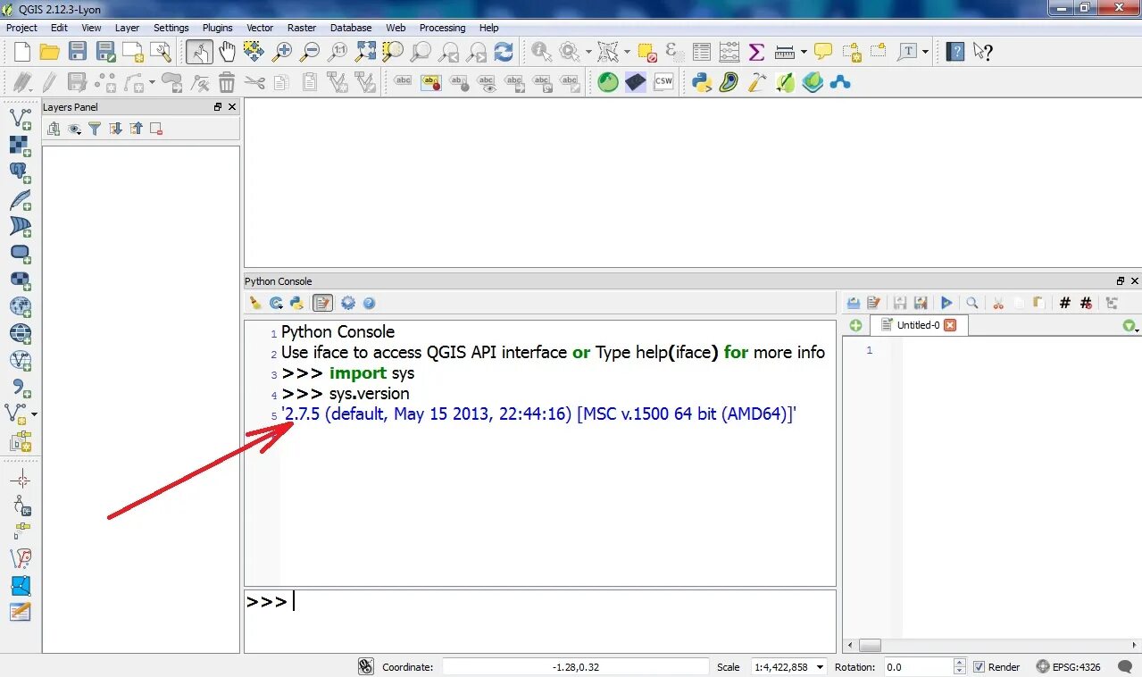Toggle layer labeling options yellow abc icon
The width and height of the screenshot is (1142, 677).
[x=431, y=83]
